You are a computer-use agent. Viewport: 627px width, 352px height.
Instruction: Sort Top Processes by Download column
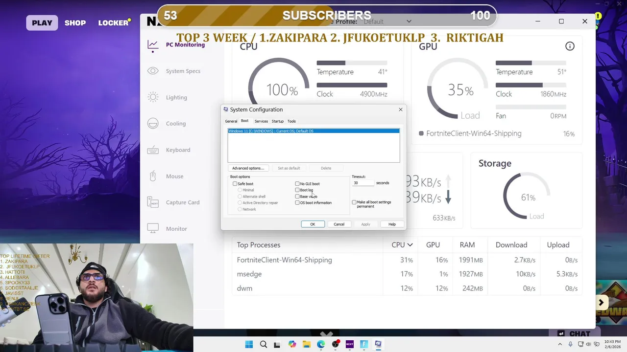click(511, 245)
